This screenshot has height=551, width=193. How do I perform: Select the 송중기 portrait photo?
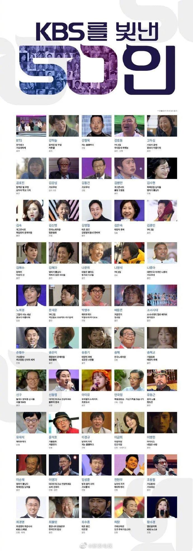[x=96, y=338]
